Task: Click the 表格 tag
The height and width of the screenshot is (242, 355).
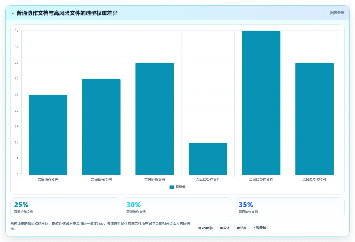Action: pos(225,228)
